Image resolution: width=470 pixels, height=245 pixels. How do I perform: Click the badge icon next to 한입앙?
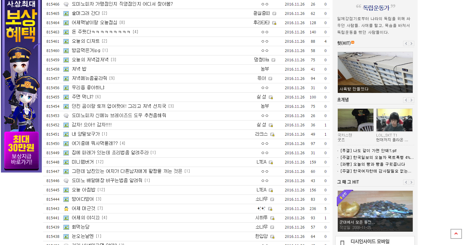(272, 237)
